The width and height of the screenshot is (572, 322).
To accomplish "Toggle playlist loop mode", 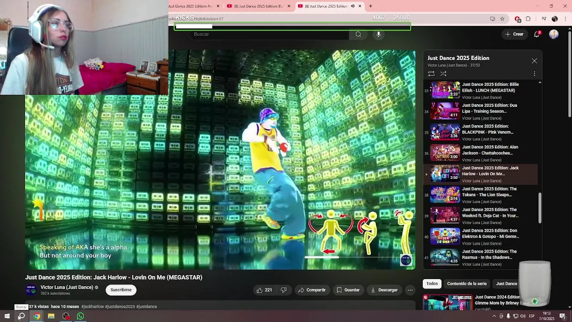I will 431,74.
